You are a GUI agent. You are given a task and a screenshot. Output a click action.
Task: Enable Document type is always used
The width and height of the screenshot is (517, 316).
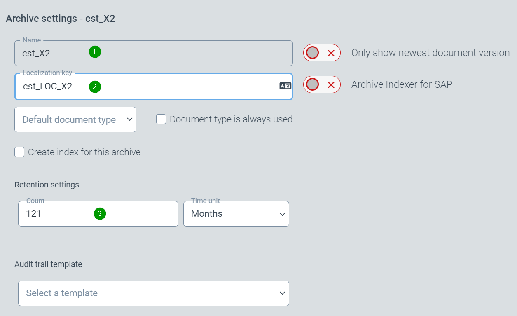coord(161,119)
